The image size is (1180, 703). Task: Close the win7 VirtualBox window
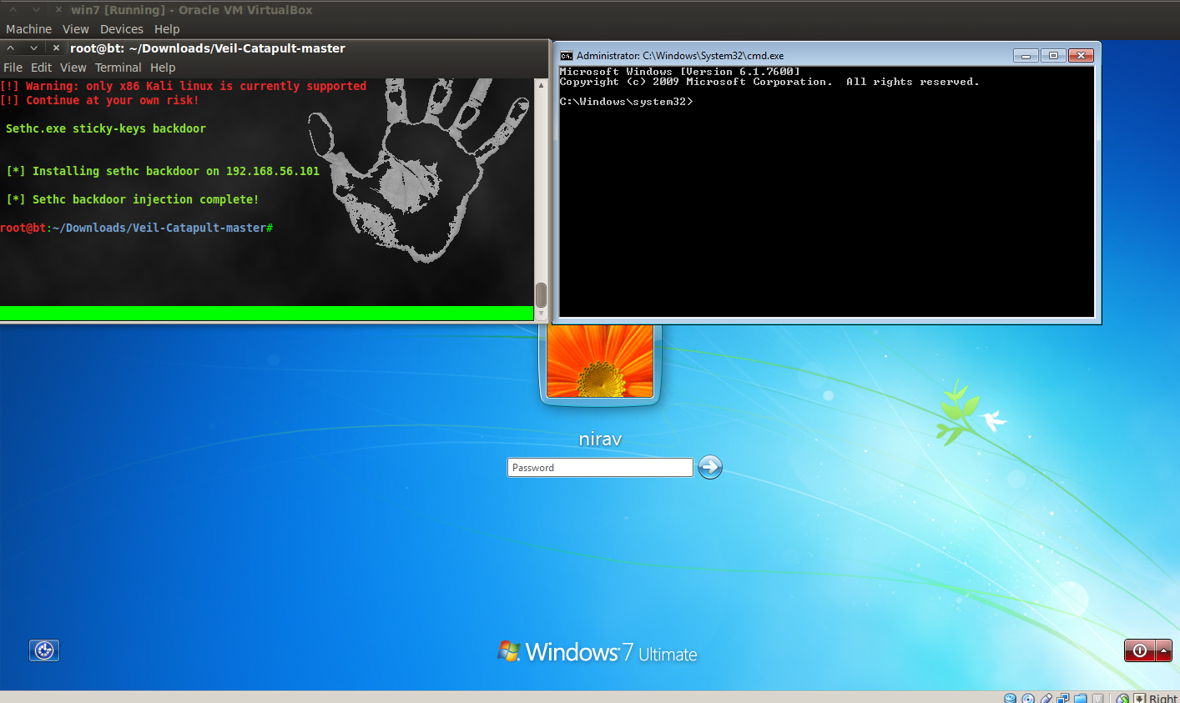pos(58,10)
